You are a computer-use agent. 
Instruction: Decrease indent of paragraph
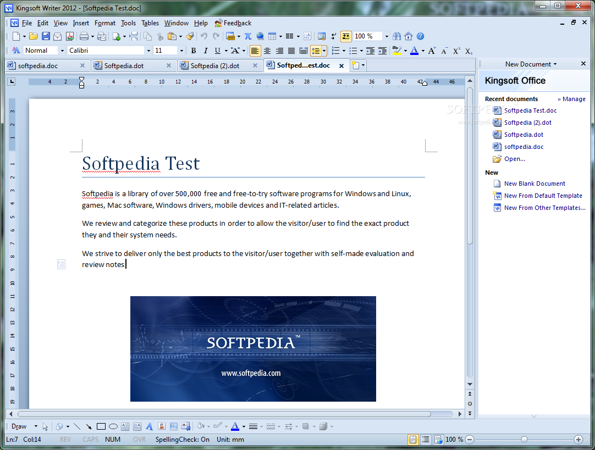pos(370,51)
